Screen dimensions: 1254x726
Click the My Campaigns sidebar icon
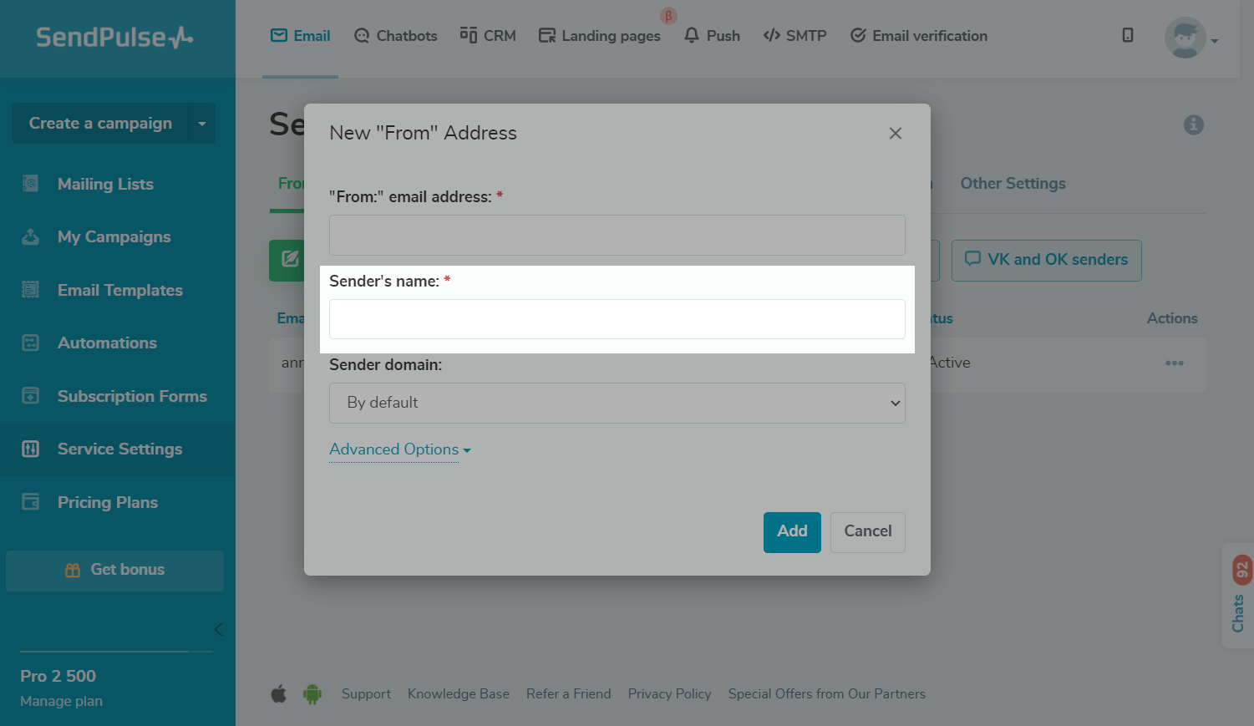[31, 237]
